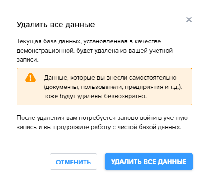Close the dialog with the X icon
The height and width of the screenshot is (187, 209).
(x=189, y=20)
